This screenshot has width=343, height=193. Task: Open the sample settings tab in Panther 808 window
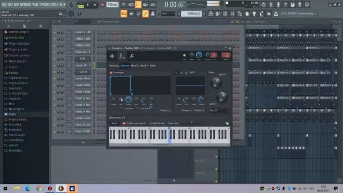[112, 56]
